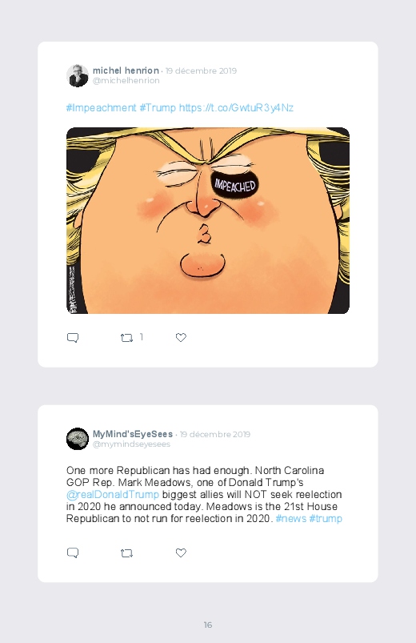Open the #Impeachment hashtag

(102, 108)
